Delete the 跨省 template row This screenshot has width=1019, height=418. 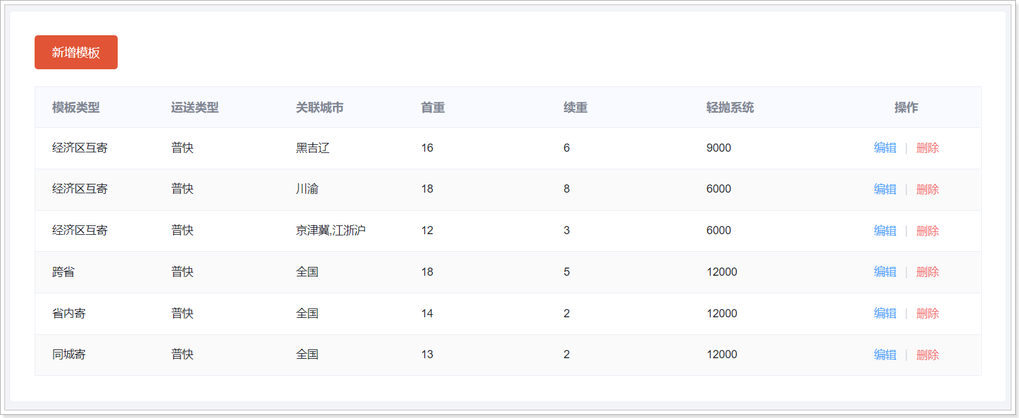tap(928, 272)
